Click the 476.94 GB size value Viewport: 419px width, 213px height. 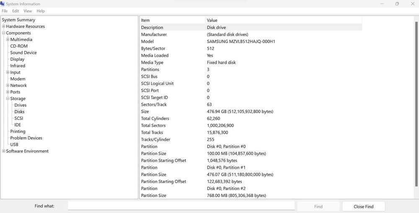pyautogui.click(x=240, y=112)
